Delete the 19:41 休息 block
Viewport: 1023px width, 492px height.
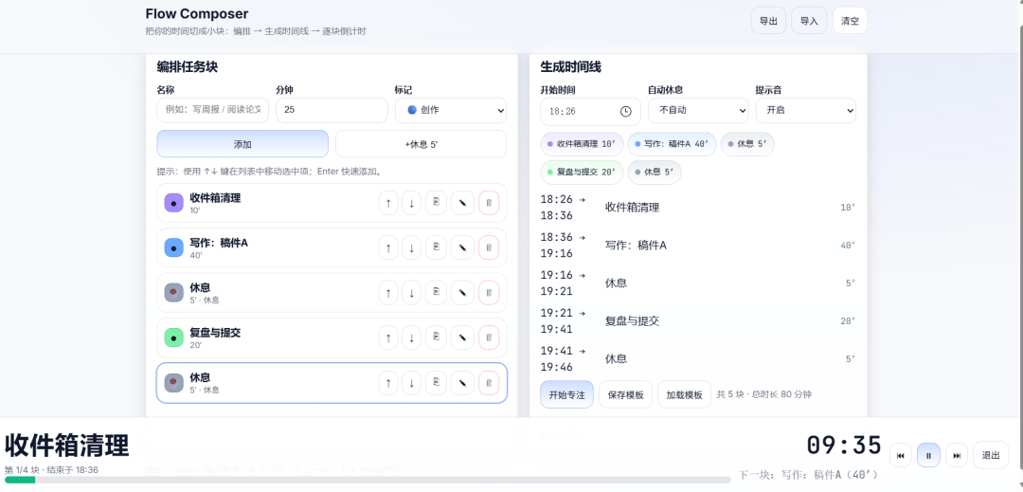489,383
